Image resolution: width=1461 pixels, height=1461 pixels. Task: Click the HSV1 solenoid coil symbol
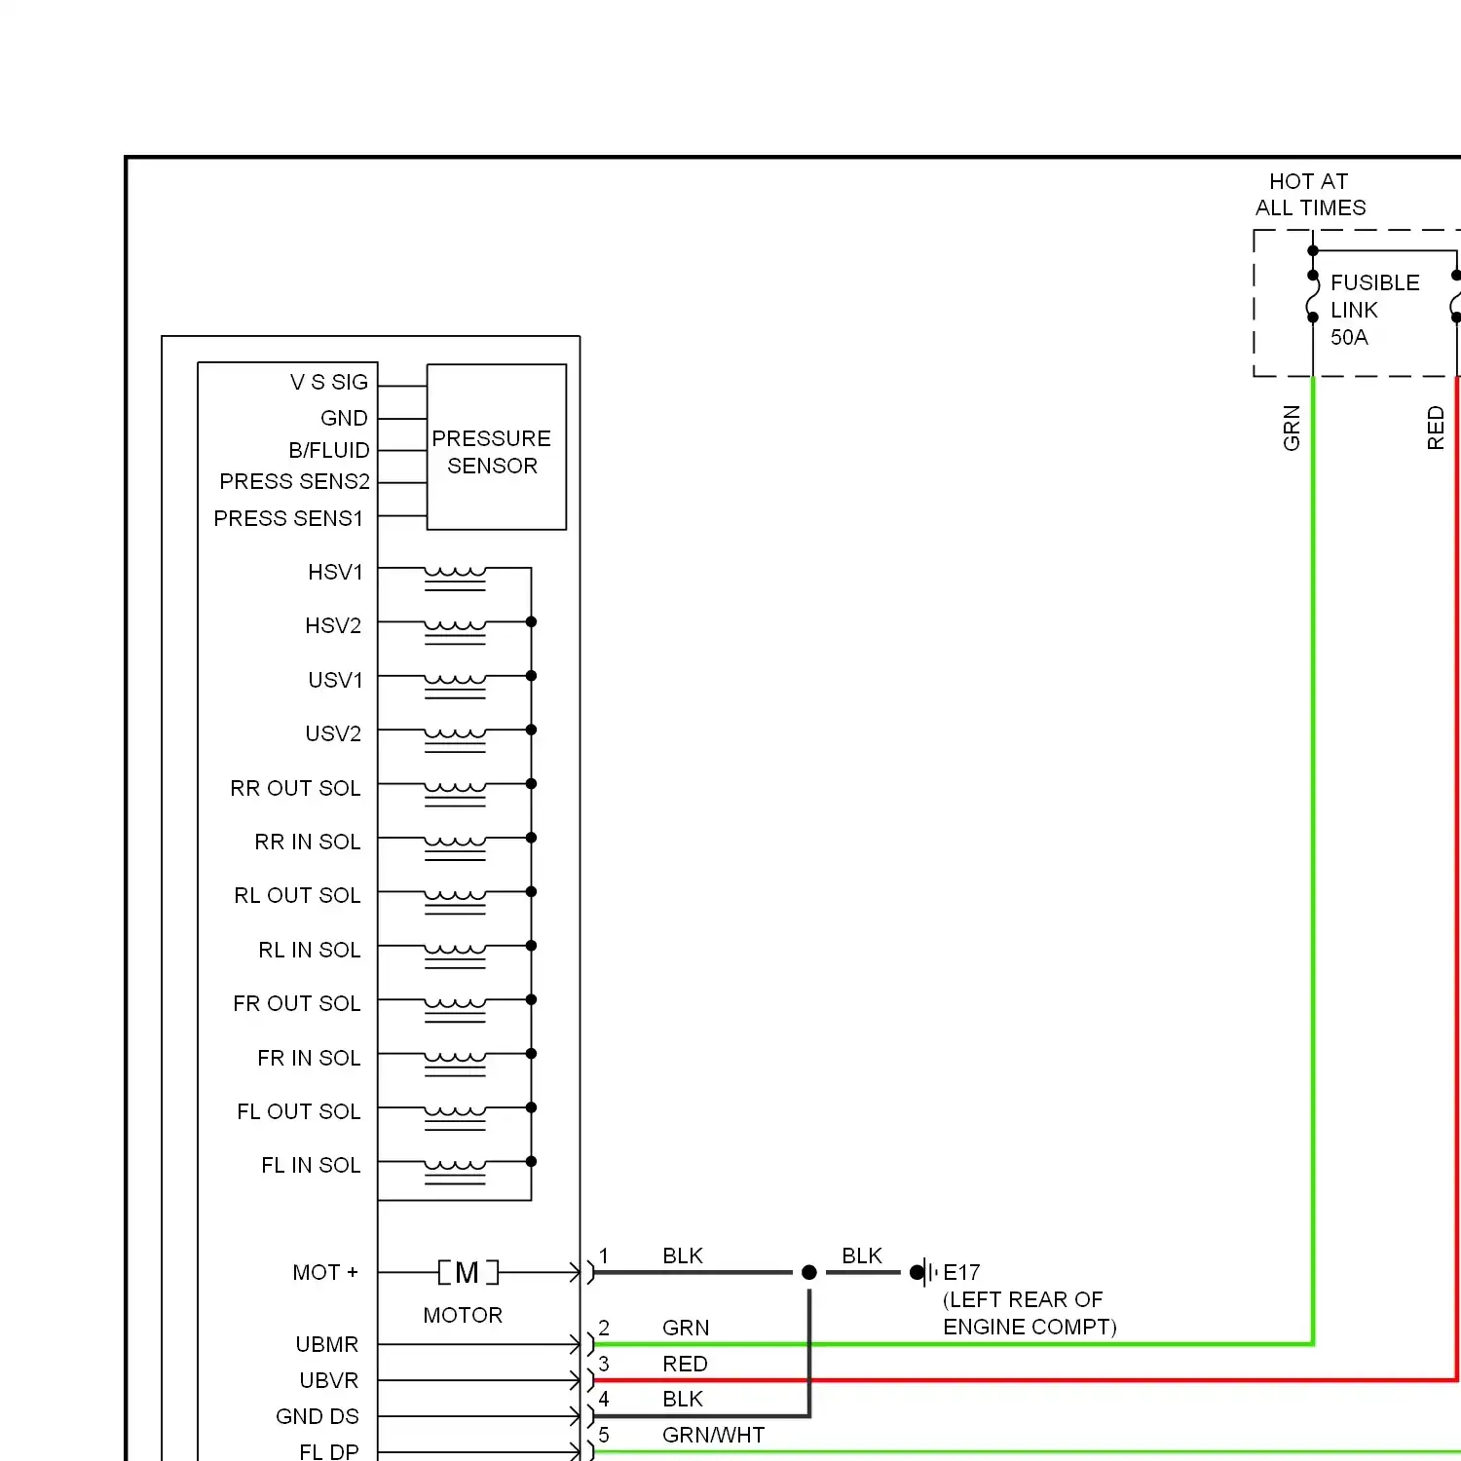click(455, 578)
